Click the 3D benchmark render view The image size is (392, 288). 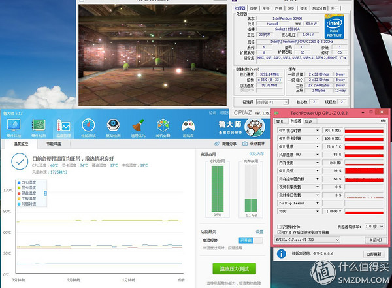(152, 55)
